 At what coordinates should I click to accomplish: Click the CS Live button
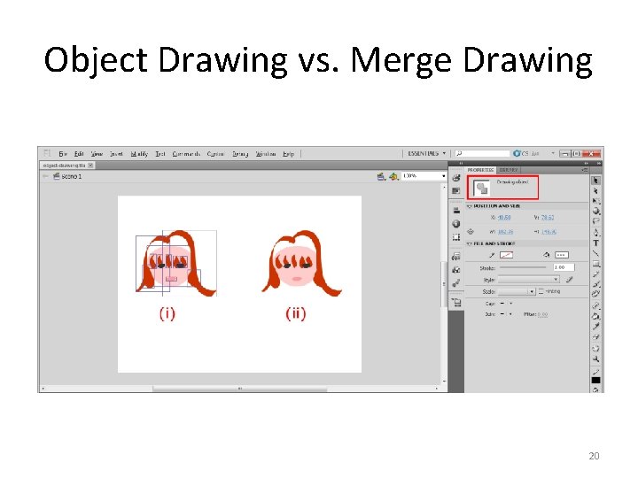(x=527, y=153)
